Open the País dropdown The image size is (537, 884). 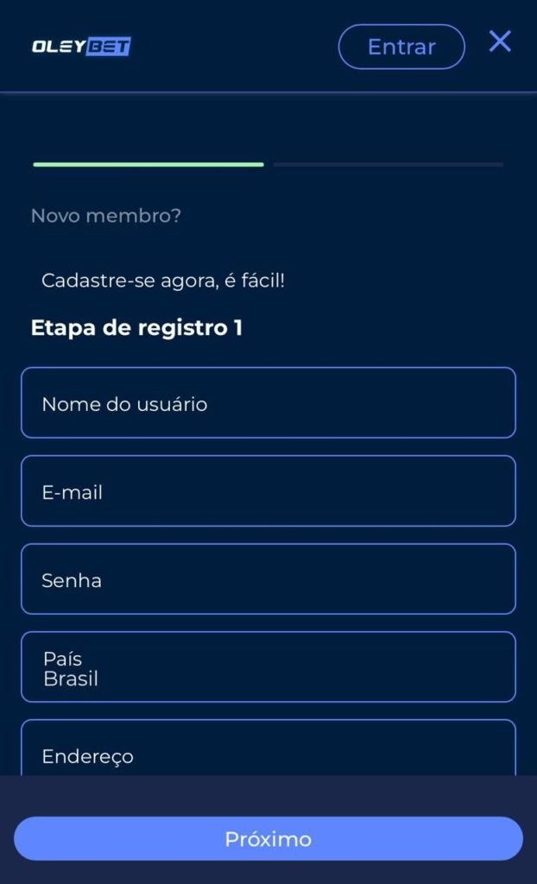268,667
